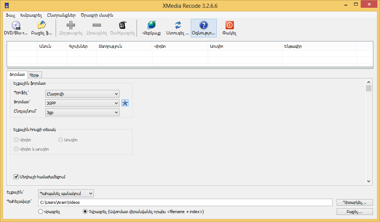Maximize the XMedia Recode window
Image resolution: width=380 pixels, height=222 pixels.
pyautogui.click(x=356, y=4)
